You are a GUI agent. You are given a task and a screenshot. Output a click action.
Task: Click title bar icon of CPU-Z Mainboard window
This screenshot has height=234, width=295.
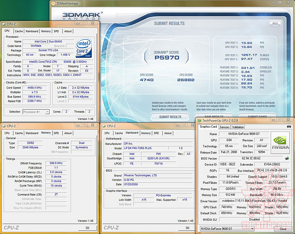pyautogui.click(x=103, y=126)
